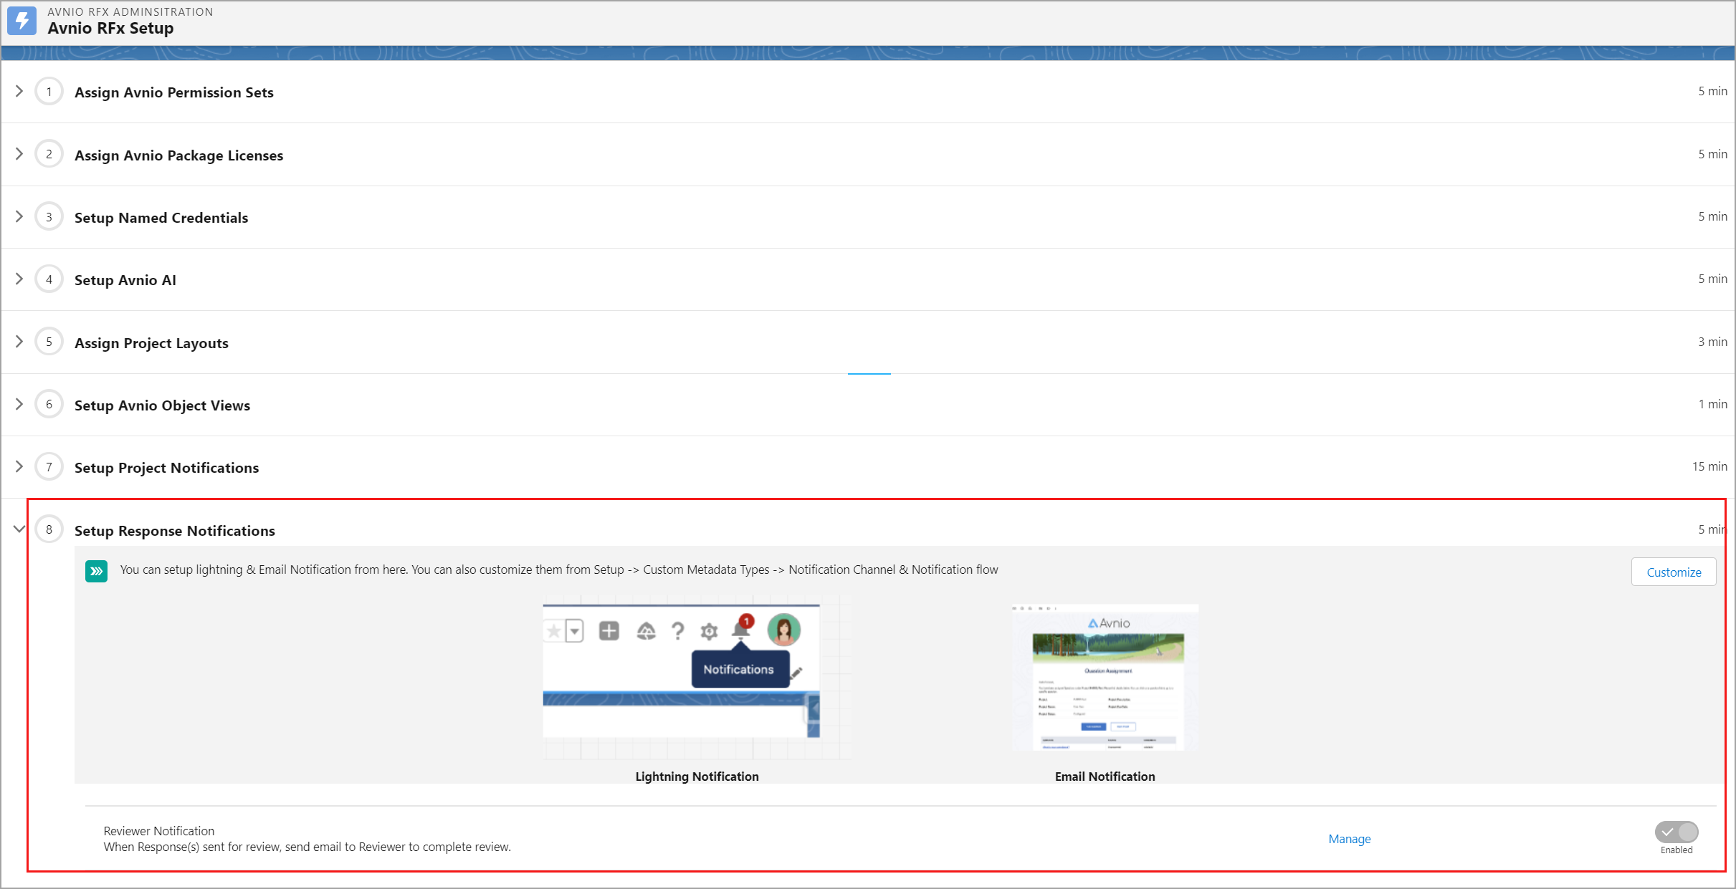The width and height of the screenshot is (1736, 889).
Task: Select the Assign Avnio Package Licenses title
Action: [178, 155]
